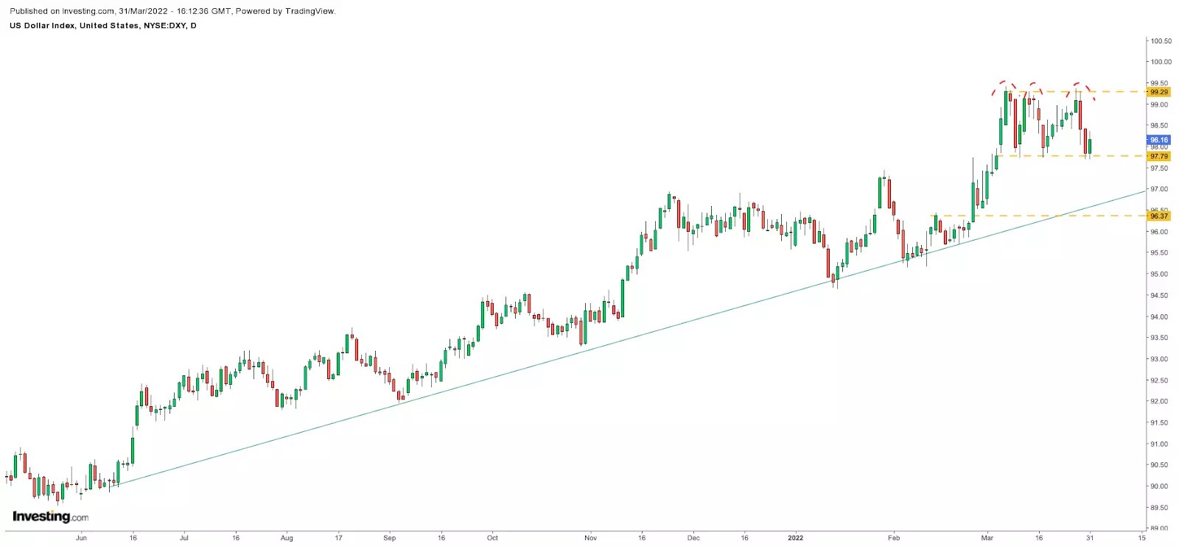The width and height of the screenshot is (1179, 546).
Task: Click the 91.50 price axis label
Action: tap(1159, 423)
